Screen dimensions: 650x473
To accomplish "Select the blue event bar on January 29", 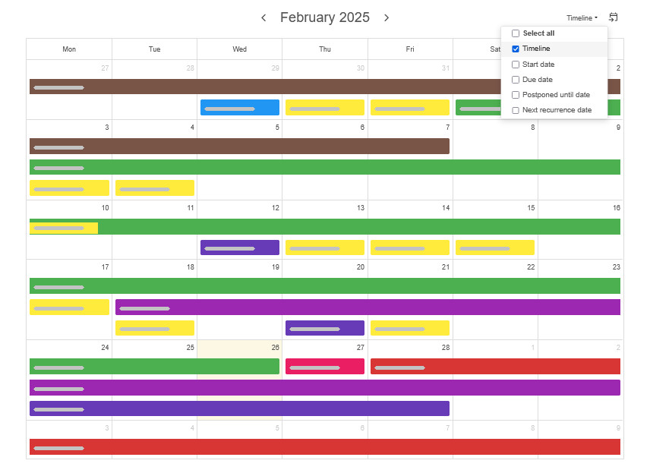I will (x=239, y=107).
